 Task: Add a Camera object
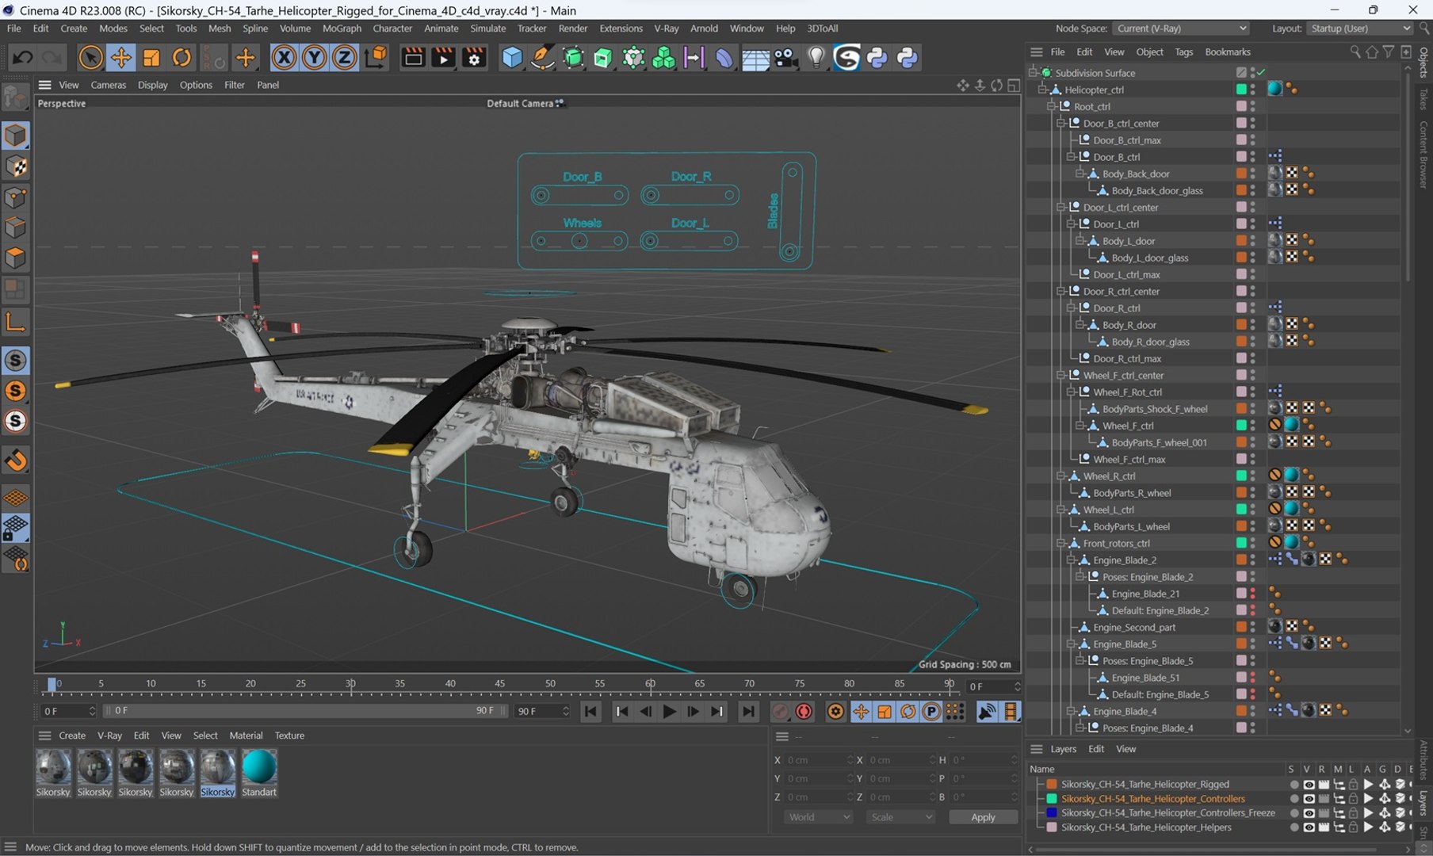785,57
